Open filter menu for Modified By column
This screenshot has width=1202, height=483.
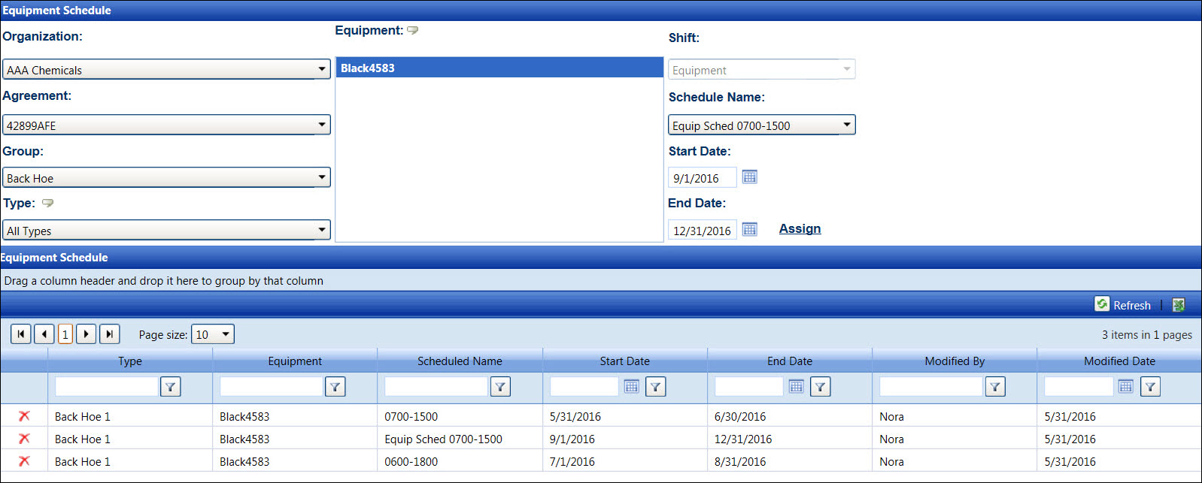[x=995, y=387]
